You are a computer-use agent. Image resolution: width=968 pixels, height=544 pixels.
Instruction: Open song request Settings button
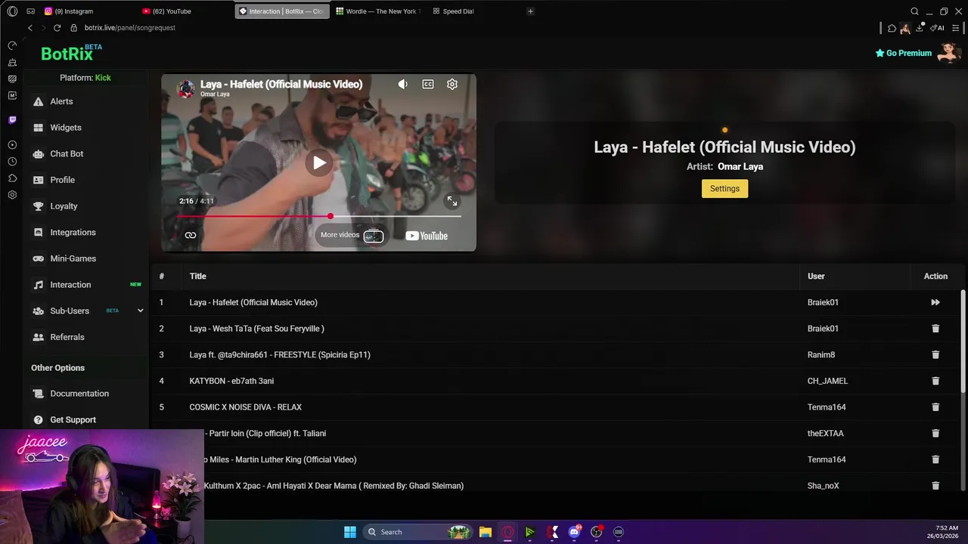[724, 189]
